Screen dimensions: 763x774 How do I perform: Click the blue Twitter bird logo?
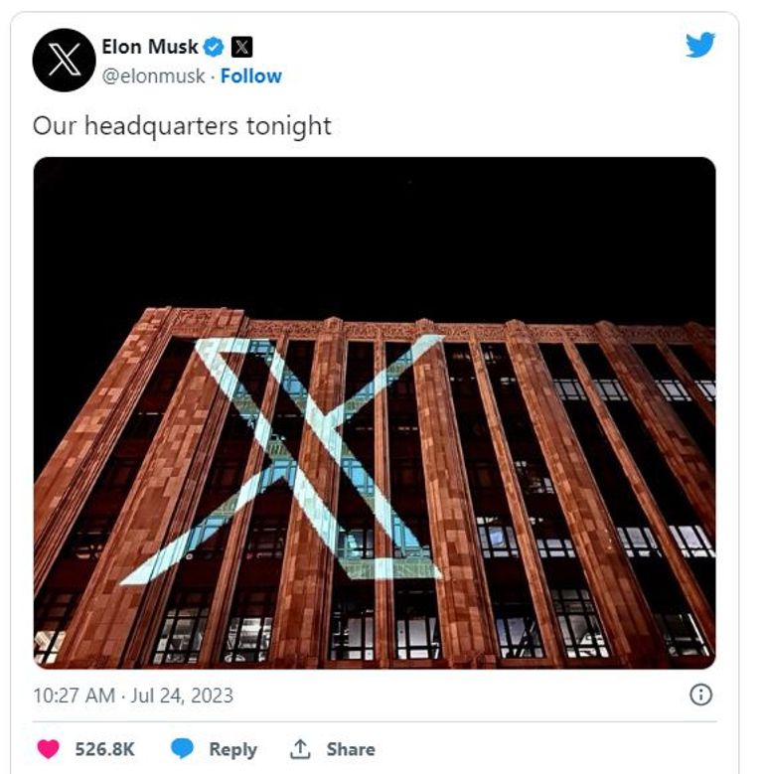700,45
